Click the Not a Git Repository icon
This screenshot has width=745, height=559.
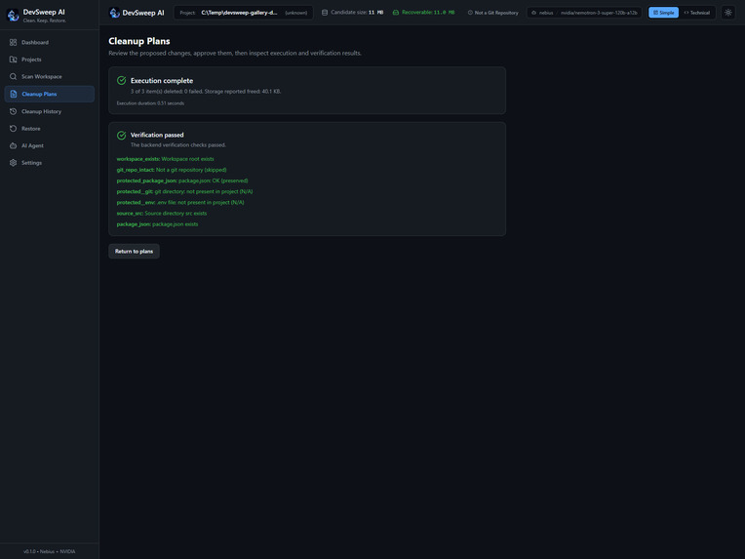tap(470, 13)
